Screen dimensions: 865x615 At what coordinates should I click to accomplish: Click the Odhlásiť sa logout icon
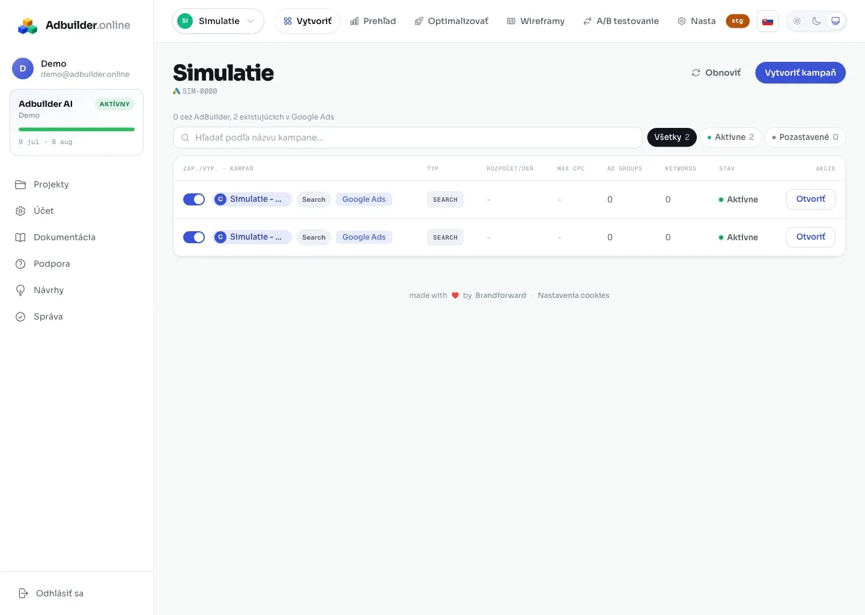coord(23,593)
